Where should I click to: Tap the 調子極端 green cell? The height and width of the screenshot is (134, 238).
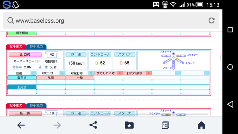tap(22, 33)
